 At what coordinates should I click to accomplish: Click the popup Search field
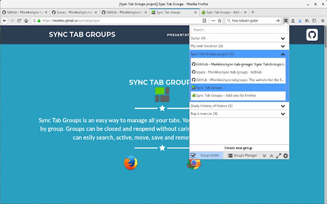239,30
